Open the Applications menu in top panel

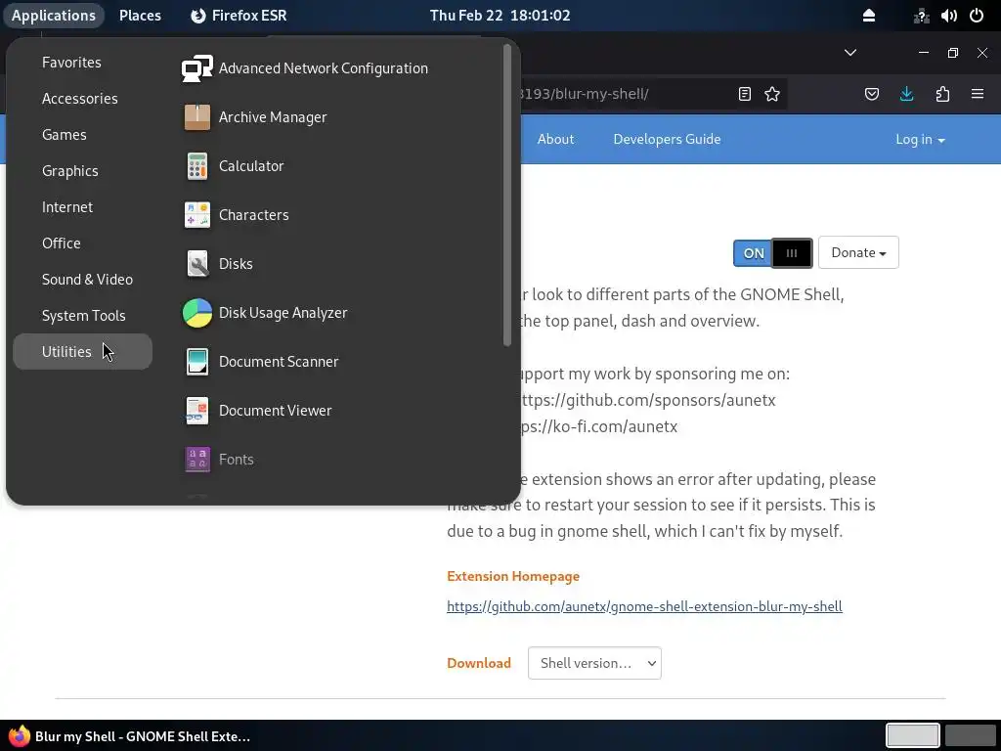point(54,16)
